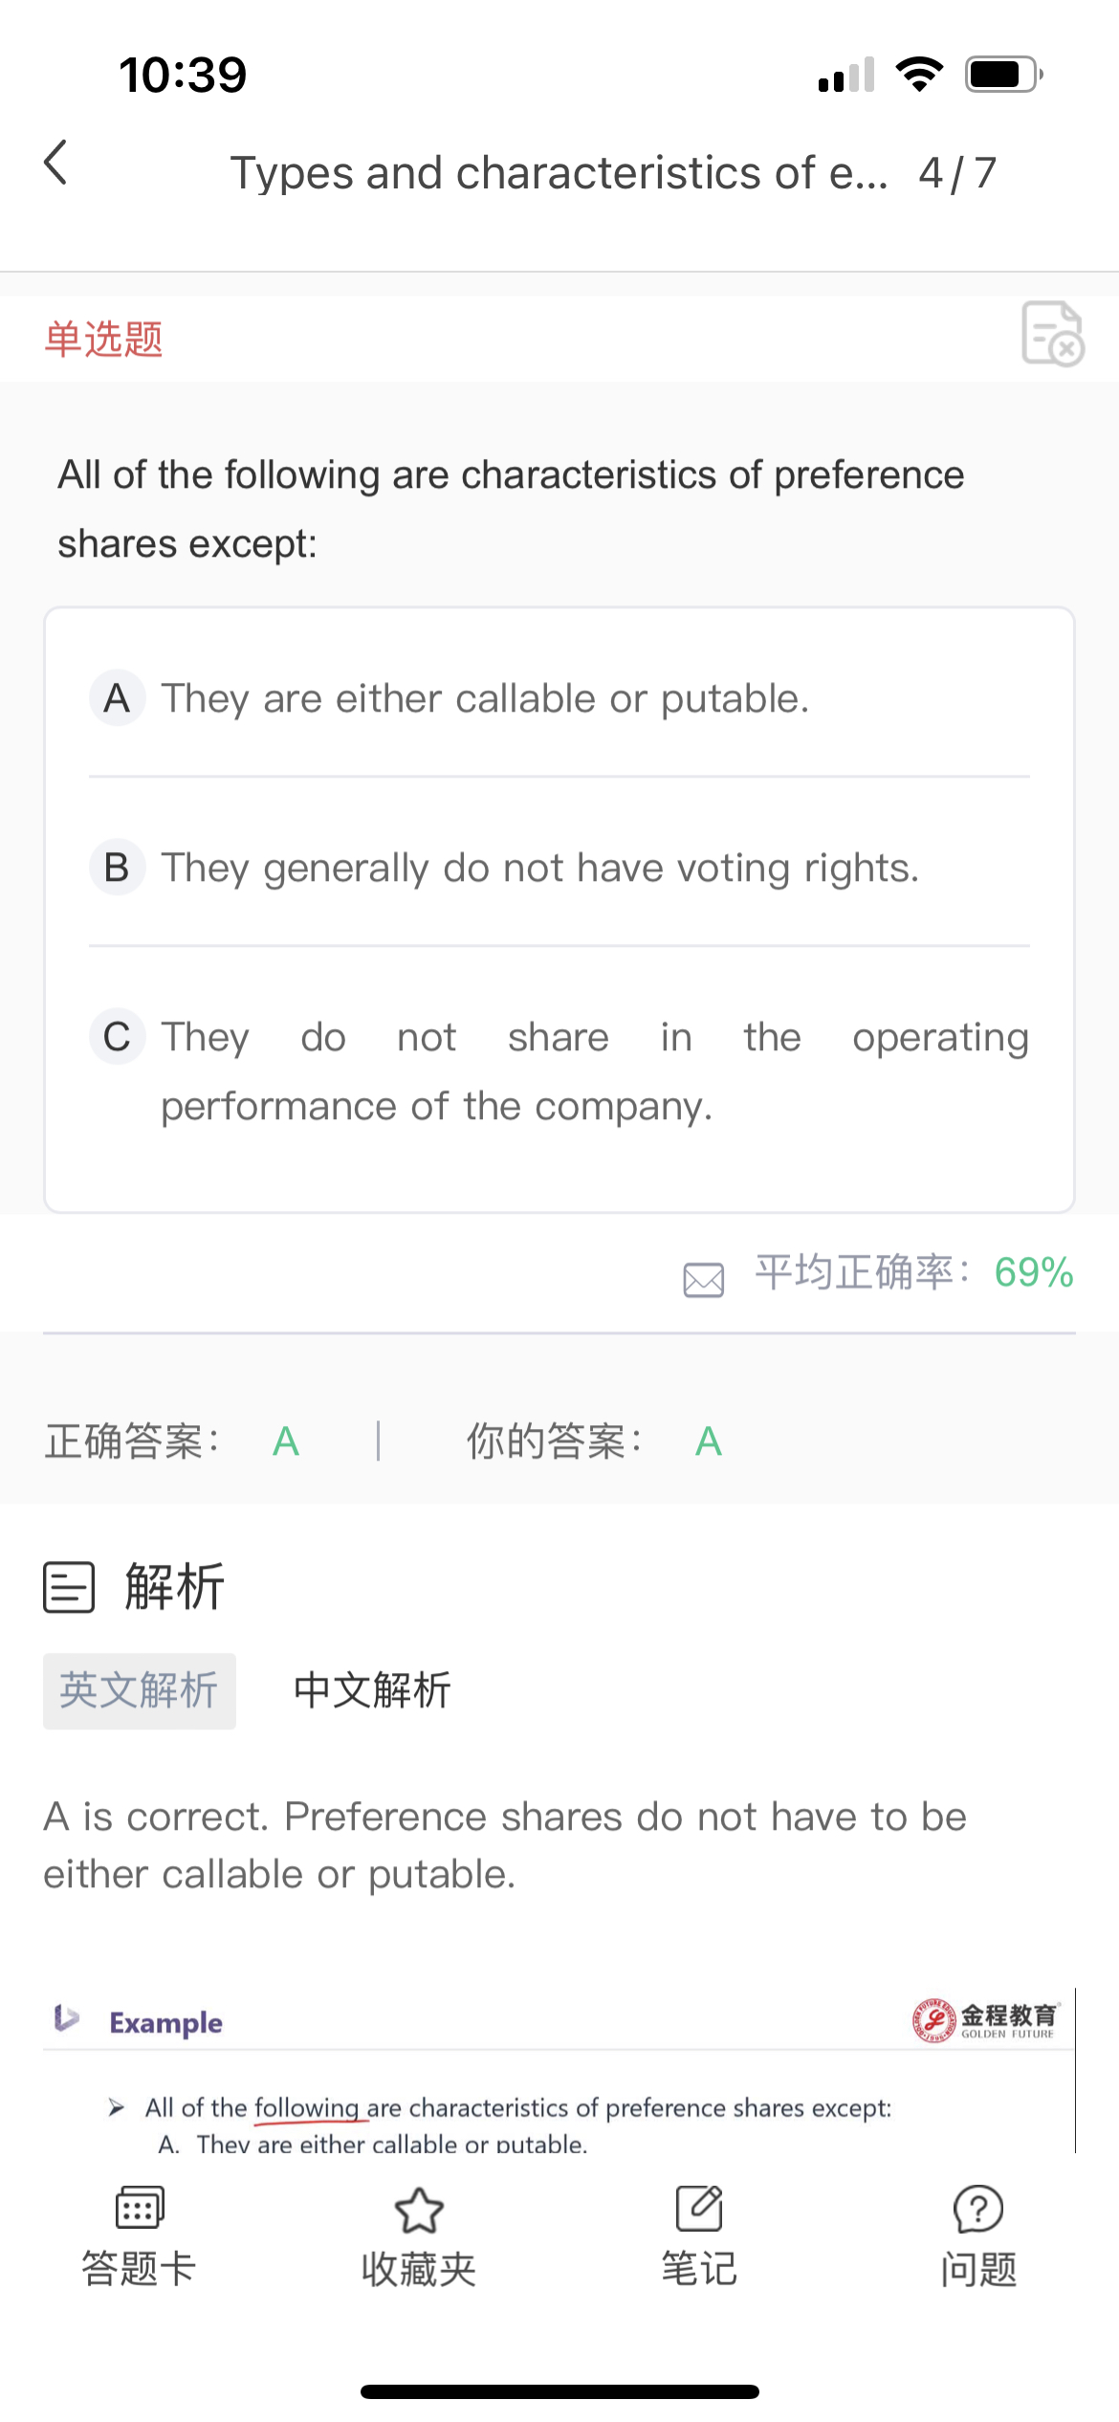Click answer text 'They generally do not have voting rights'
This screenshot has width=1119, height=2422.
(539, 869)
